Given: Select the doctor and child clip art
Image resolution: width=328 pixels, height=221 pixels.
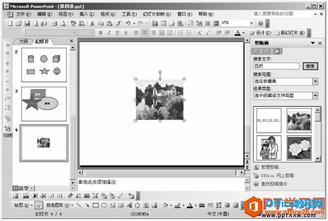Looking at the screenshot, I should pos(269,148).
